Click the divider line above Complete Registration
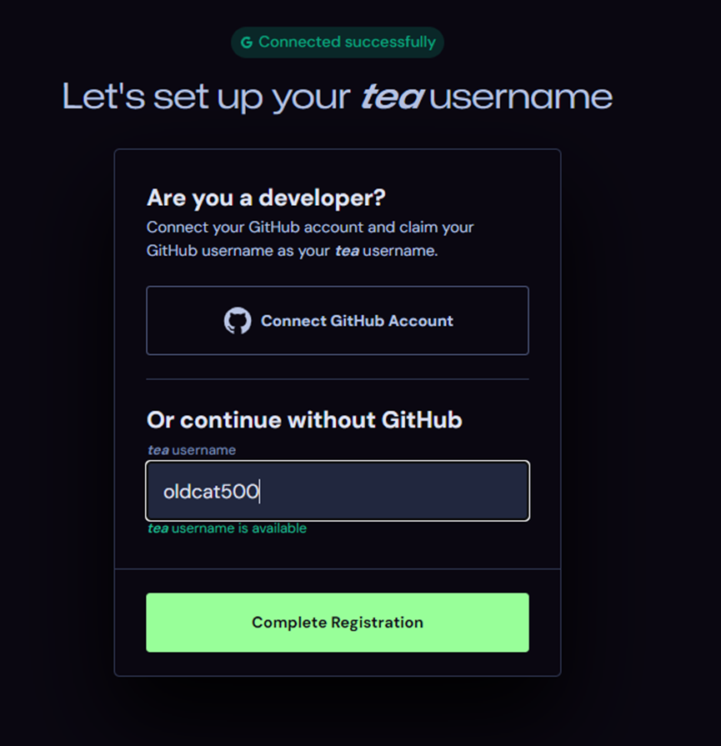Screen dimensions: 721x746 (338, 569)
